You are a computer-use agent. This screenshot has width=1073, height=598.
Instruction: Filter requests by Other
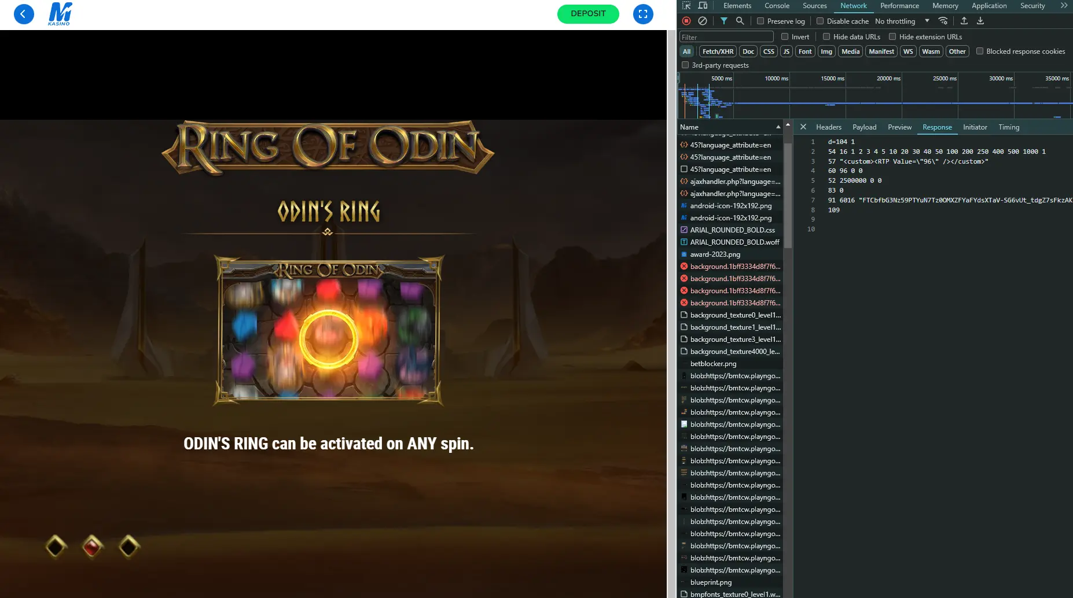[957, 51]
